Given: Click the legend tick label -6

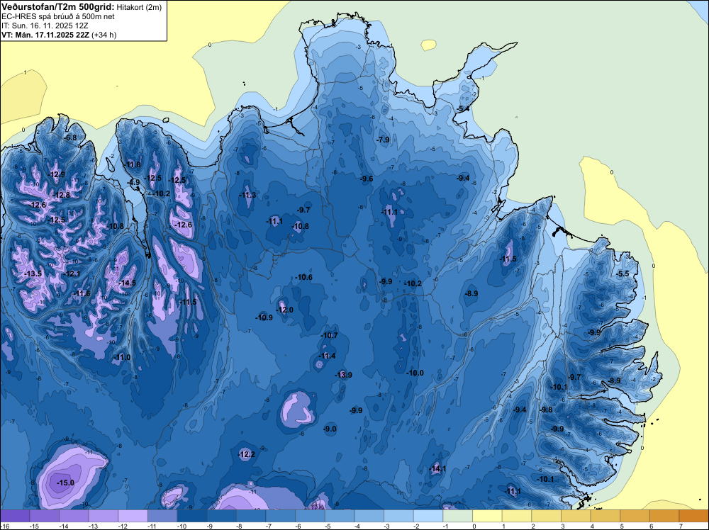Looking at the screenshot, I should click(x=298, y=526).
